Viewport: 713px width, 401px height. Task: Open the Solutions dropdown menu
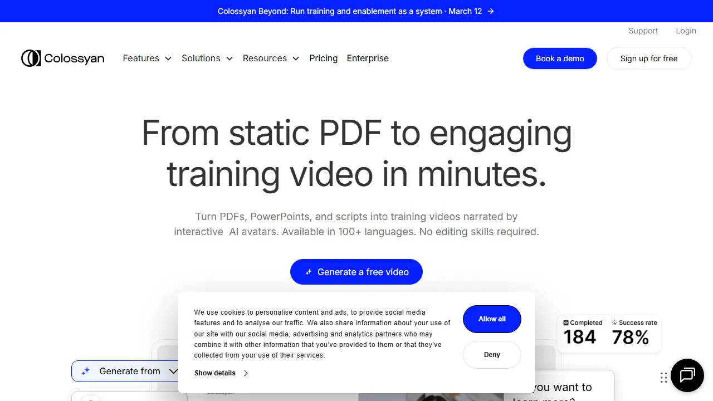(207, 58)
